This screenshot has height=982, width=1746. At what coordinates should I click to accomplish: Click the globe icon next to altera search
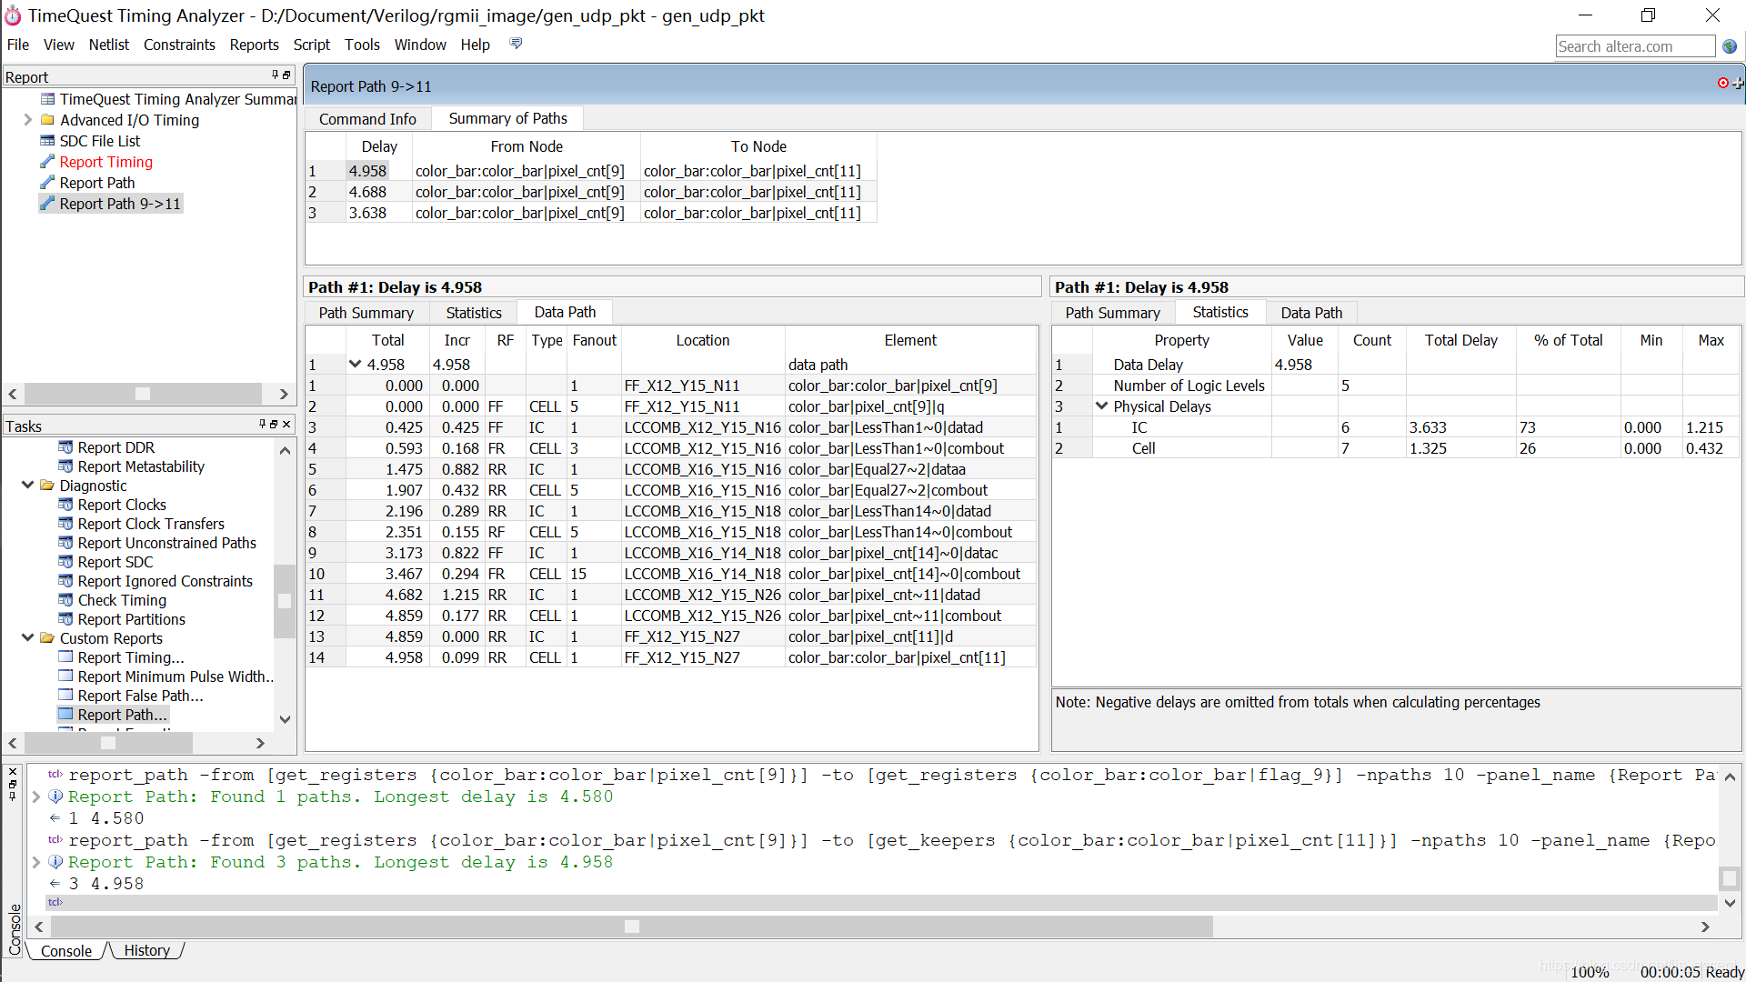1730,46
